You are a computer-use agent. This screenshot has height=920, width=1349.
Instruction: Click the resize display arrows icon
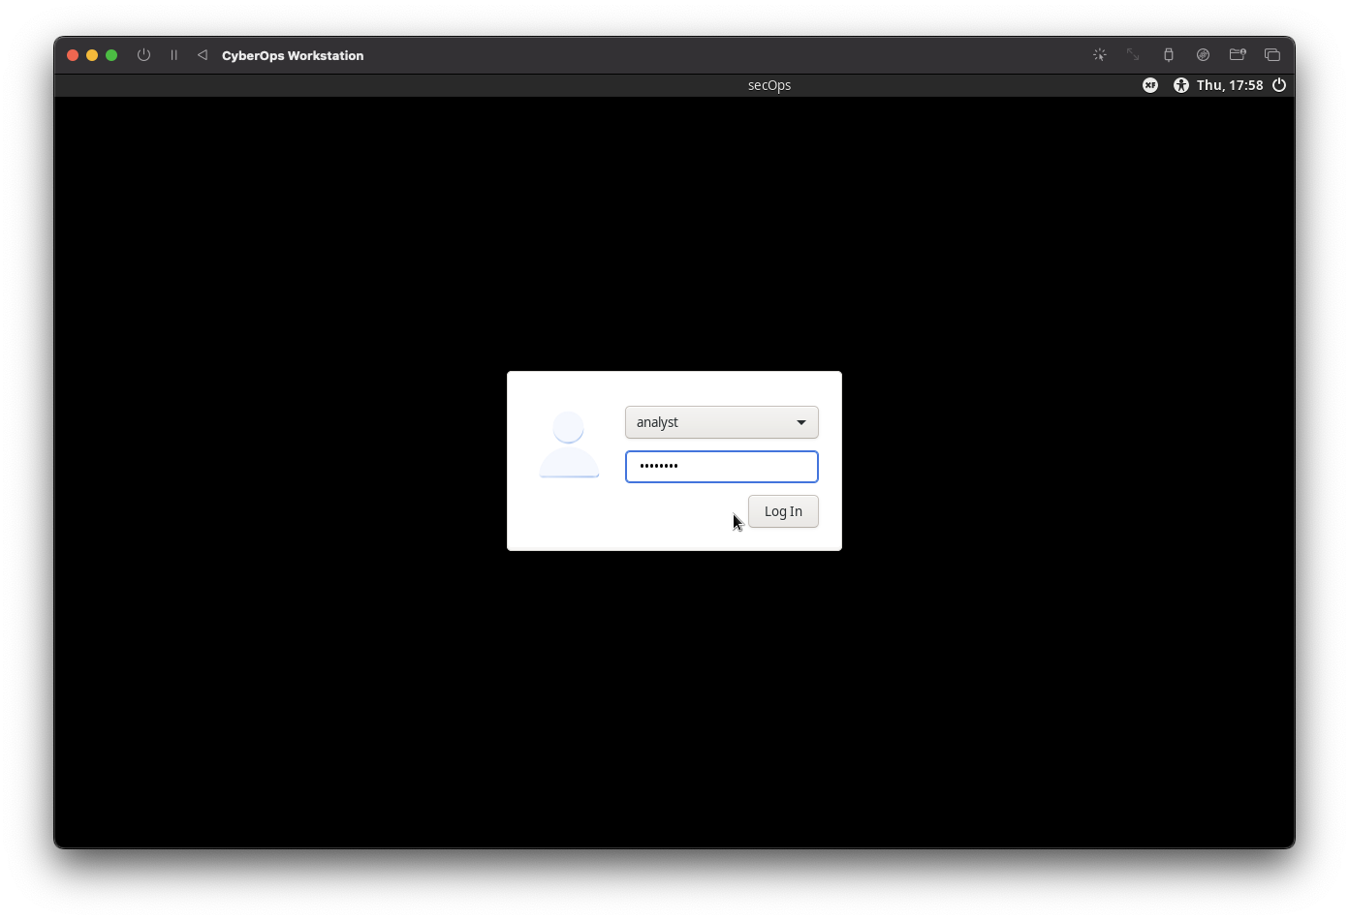click(x=1133, y=55)
